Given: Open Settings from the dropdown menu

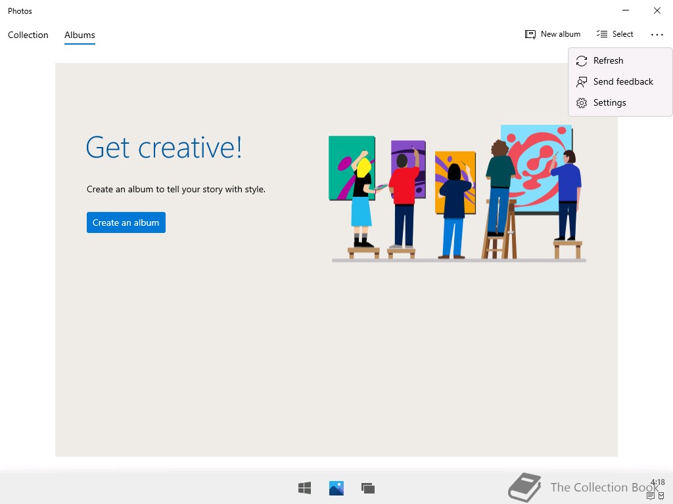Looking at the screenshot, I should [x=620, y=102].
